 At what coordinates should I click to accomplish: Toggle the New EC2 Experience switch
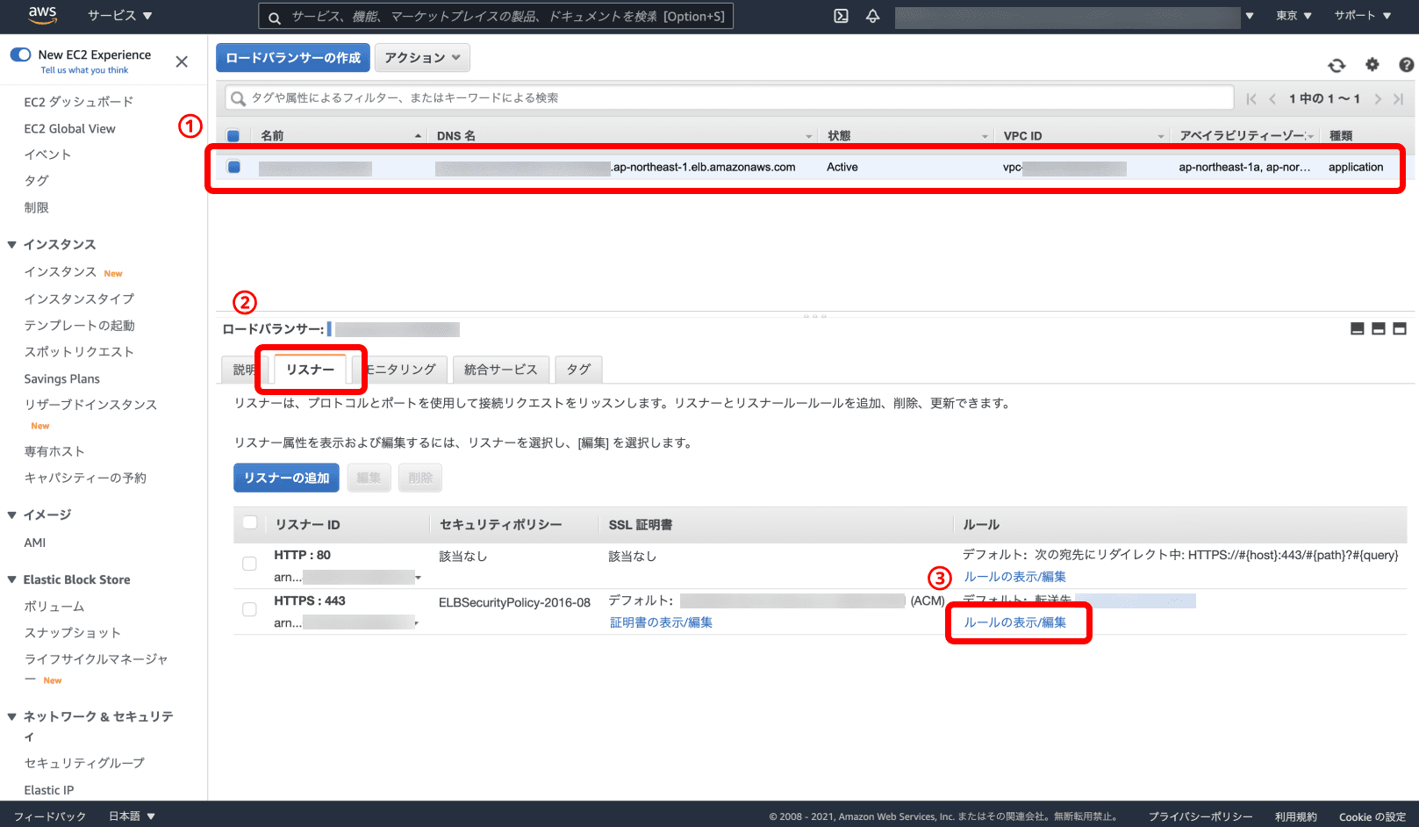(20, 54)
